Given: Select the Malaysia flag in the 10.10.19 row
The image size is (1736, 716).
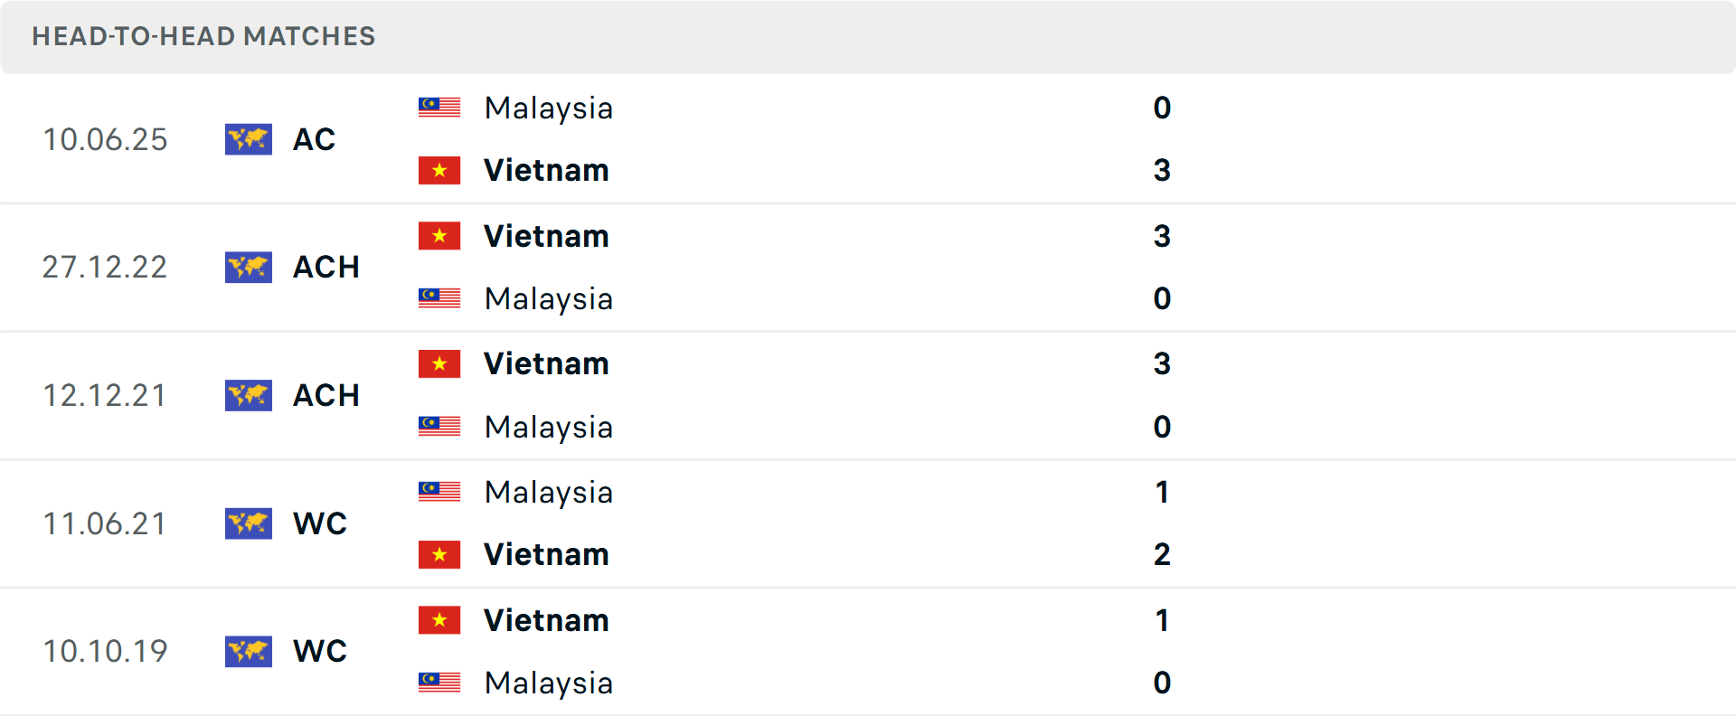Looking at the screenshot, I should pyautogui.click(x=439, y=683).
